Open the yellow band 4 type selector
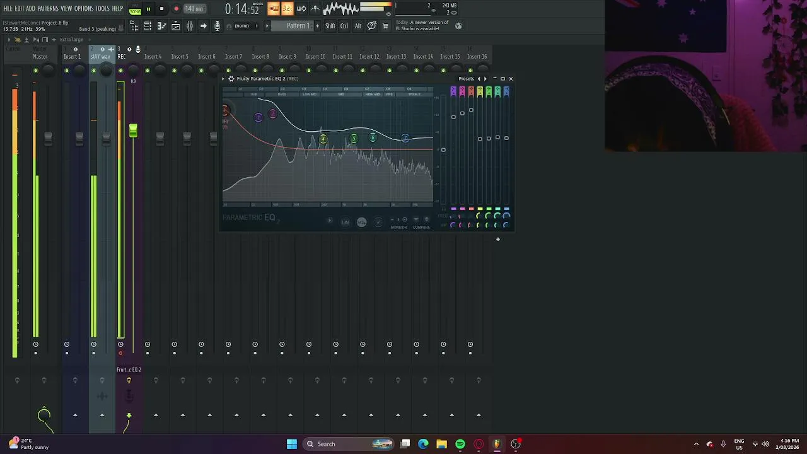 click(x=480, y=92)
